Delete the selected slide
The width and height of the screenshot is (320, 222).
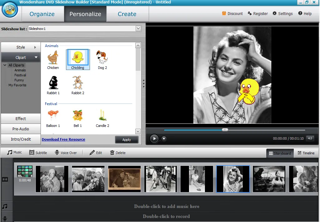(x=117, y=152)
